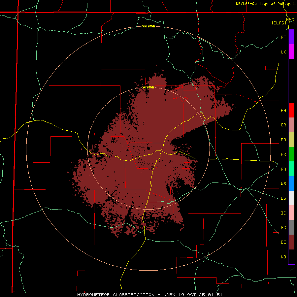Click the HA red legend swatch
Image resolution: width=297 pixels, height=297 pixels.
pyautogui.click(x=291, y=110)
